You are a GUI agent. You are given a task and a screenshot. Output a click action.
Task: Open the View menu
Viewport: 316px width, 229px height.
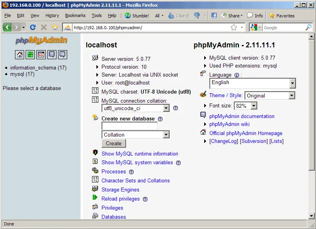point(35,15)
